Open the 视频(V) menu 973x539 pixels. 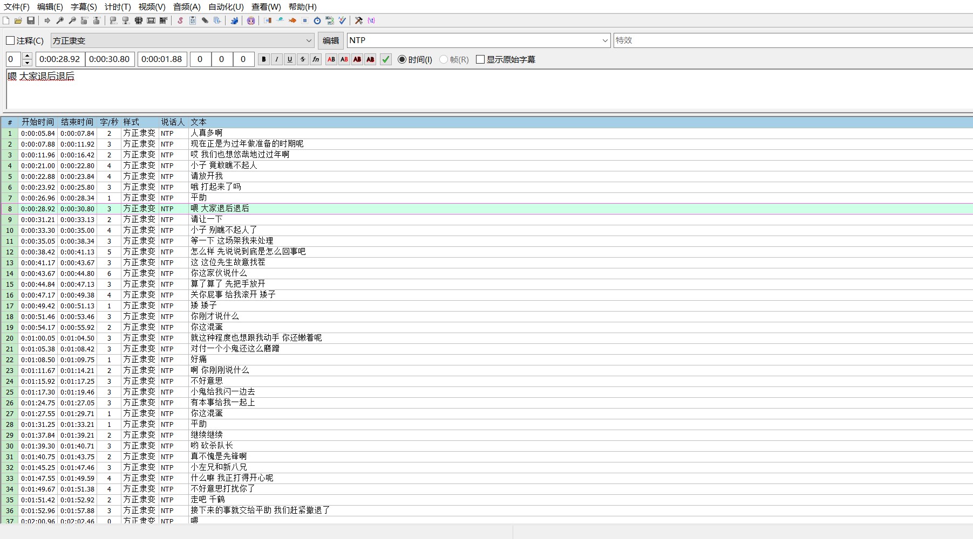pos(152,7)
